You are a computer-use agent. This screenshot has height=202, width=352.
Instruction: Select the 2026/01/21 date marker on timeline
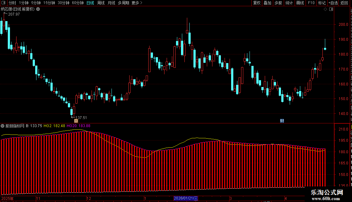(186, 198)
